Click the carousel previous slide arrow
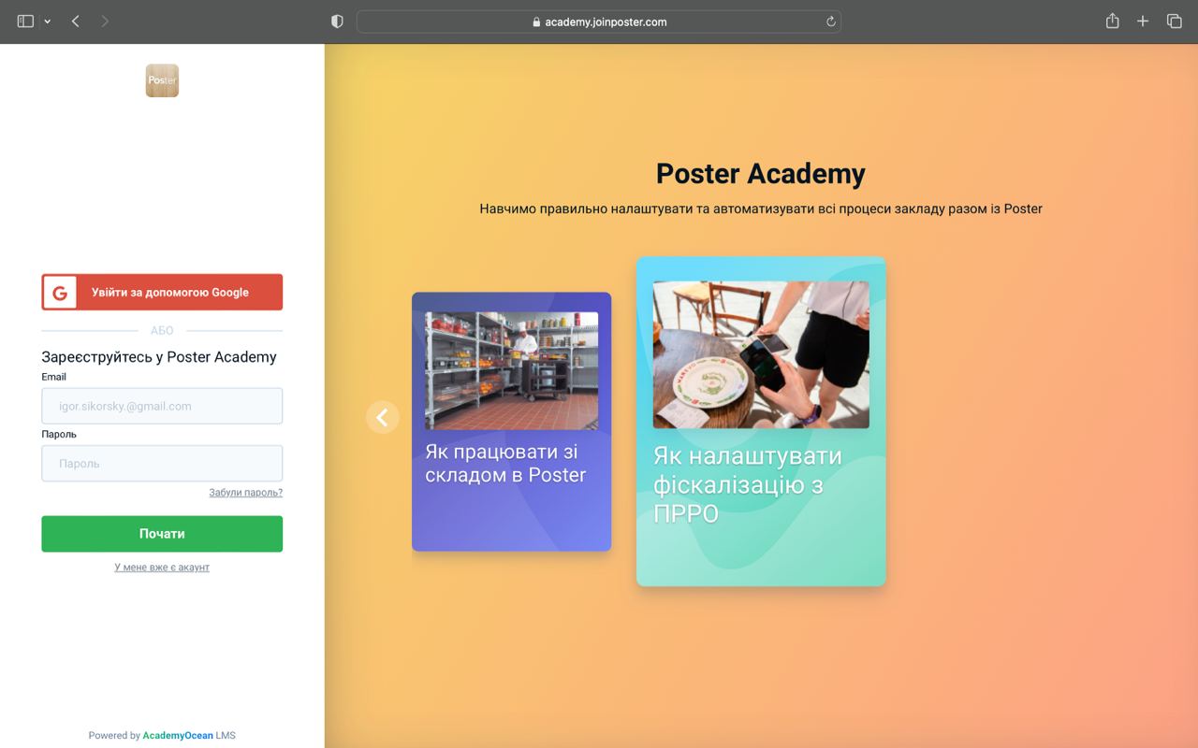Screen dimensions: 1198x748 click(x=382, y=417)
